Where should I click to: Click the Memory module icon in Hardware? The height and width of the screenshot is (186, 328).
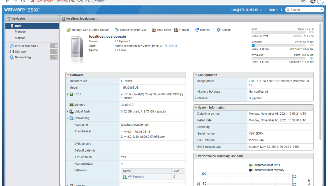coord(71,105)
